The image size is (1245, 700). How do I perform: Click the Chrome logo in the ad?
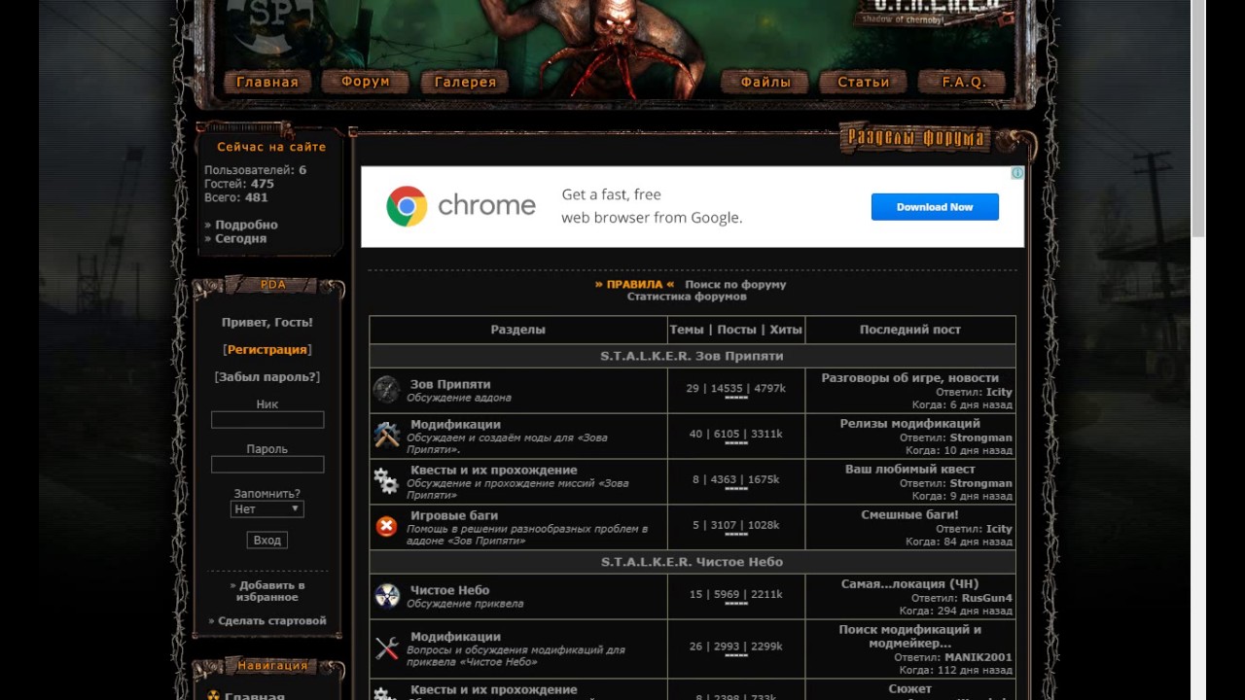407,206
